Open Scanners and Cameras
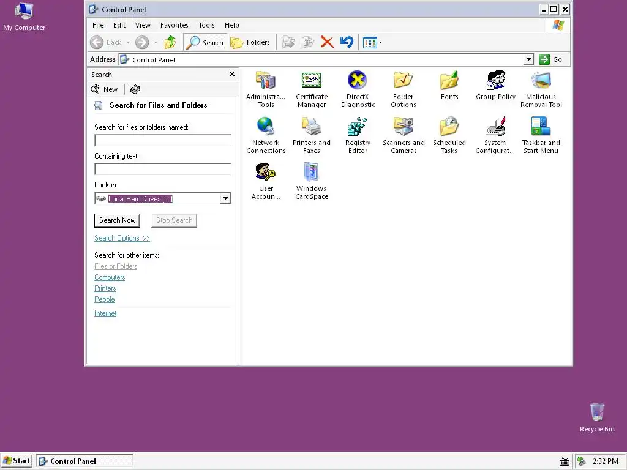The height and width of the screenshot is (470, 627). click(403, 135)
